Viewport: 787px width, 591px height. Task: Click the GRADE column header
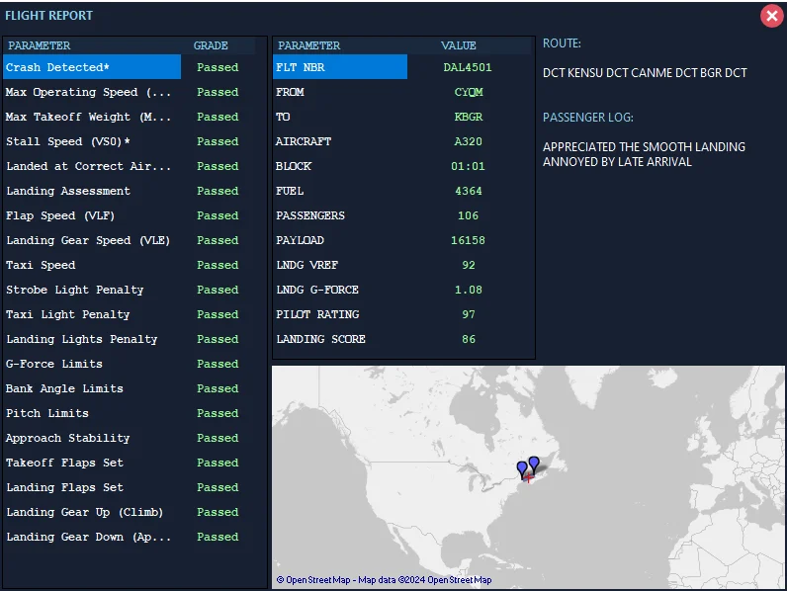pyautogui.click(x=211, y=45)
